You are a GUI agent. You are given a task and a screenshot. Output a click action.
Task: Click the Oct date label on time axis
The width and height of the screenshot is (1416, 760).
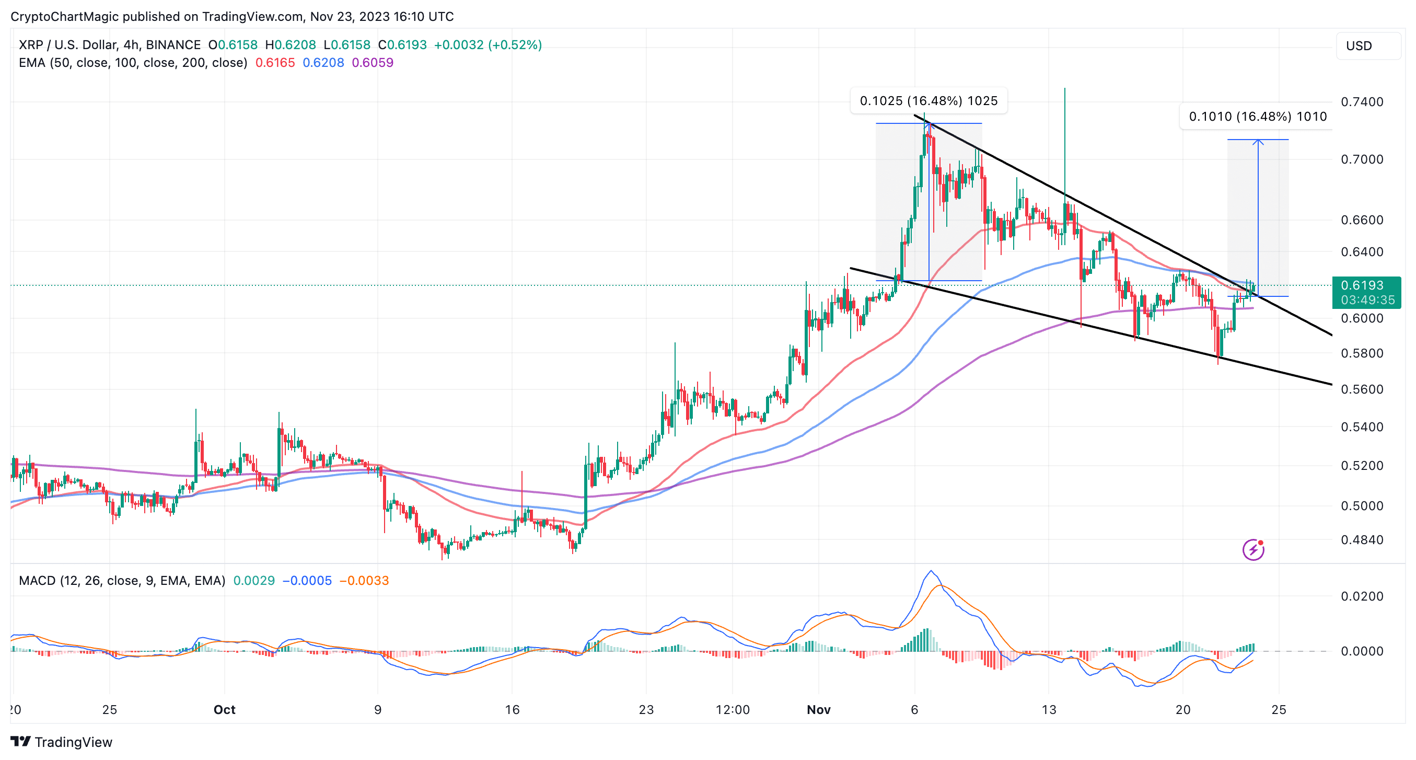point(224,709)
